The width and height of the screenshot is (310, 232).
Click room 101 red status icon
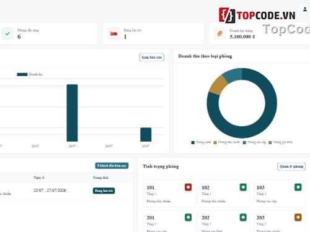(x=188, y=187)
